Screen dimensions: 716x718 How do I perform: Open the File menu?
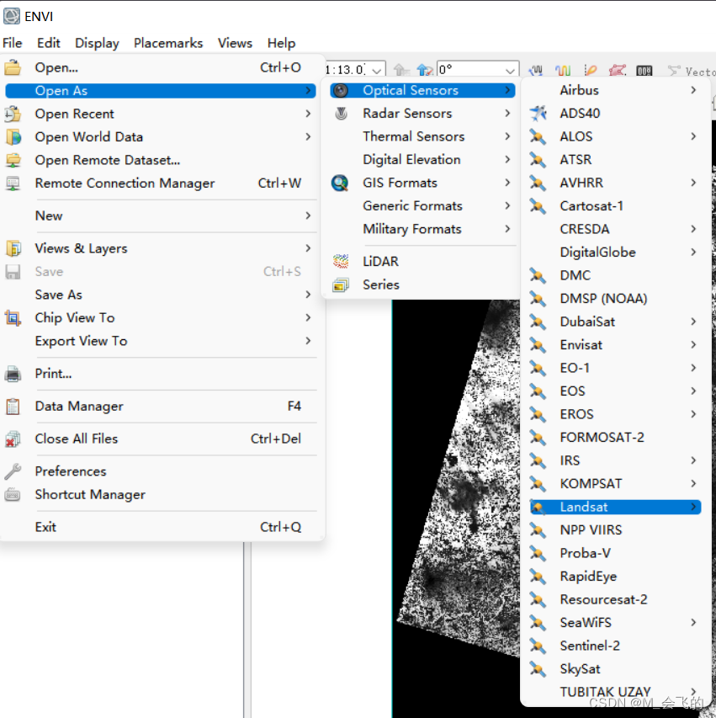pyautogui.click(x=13, y=43)
